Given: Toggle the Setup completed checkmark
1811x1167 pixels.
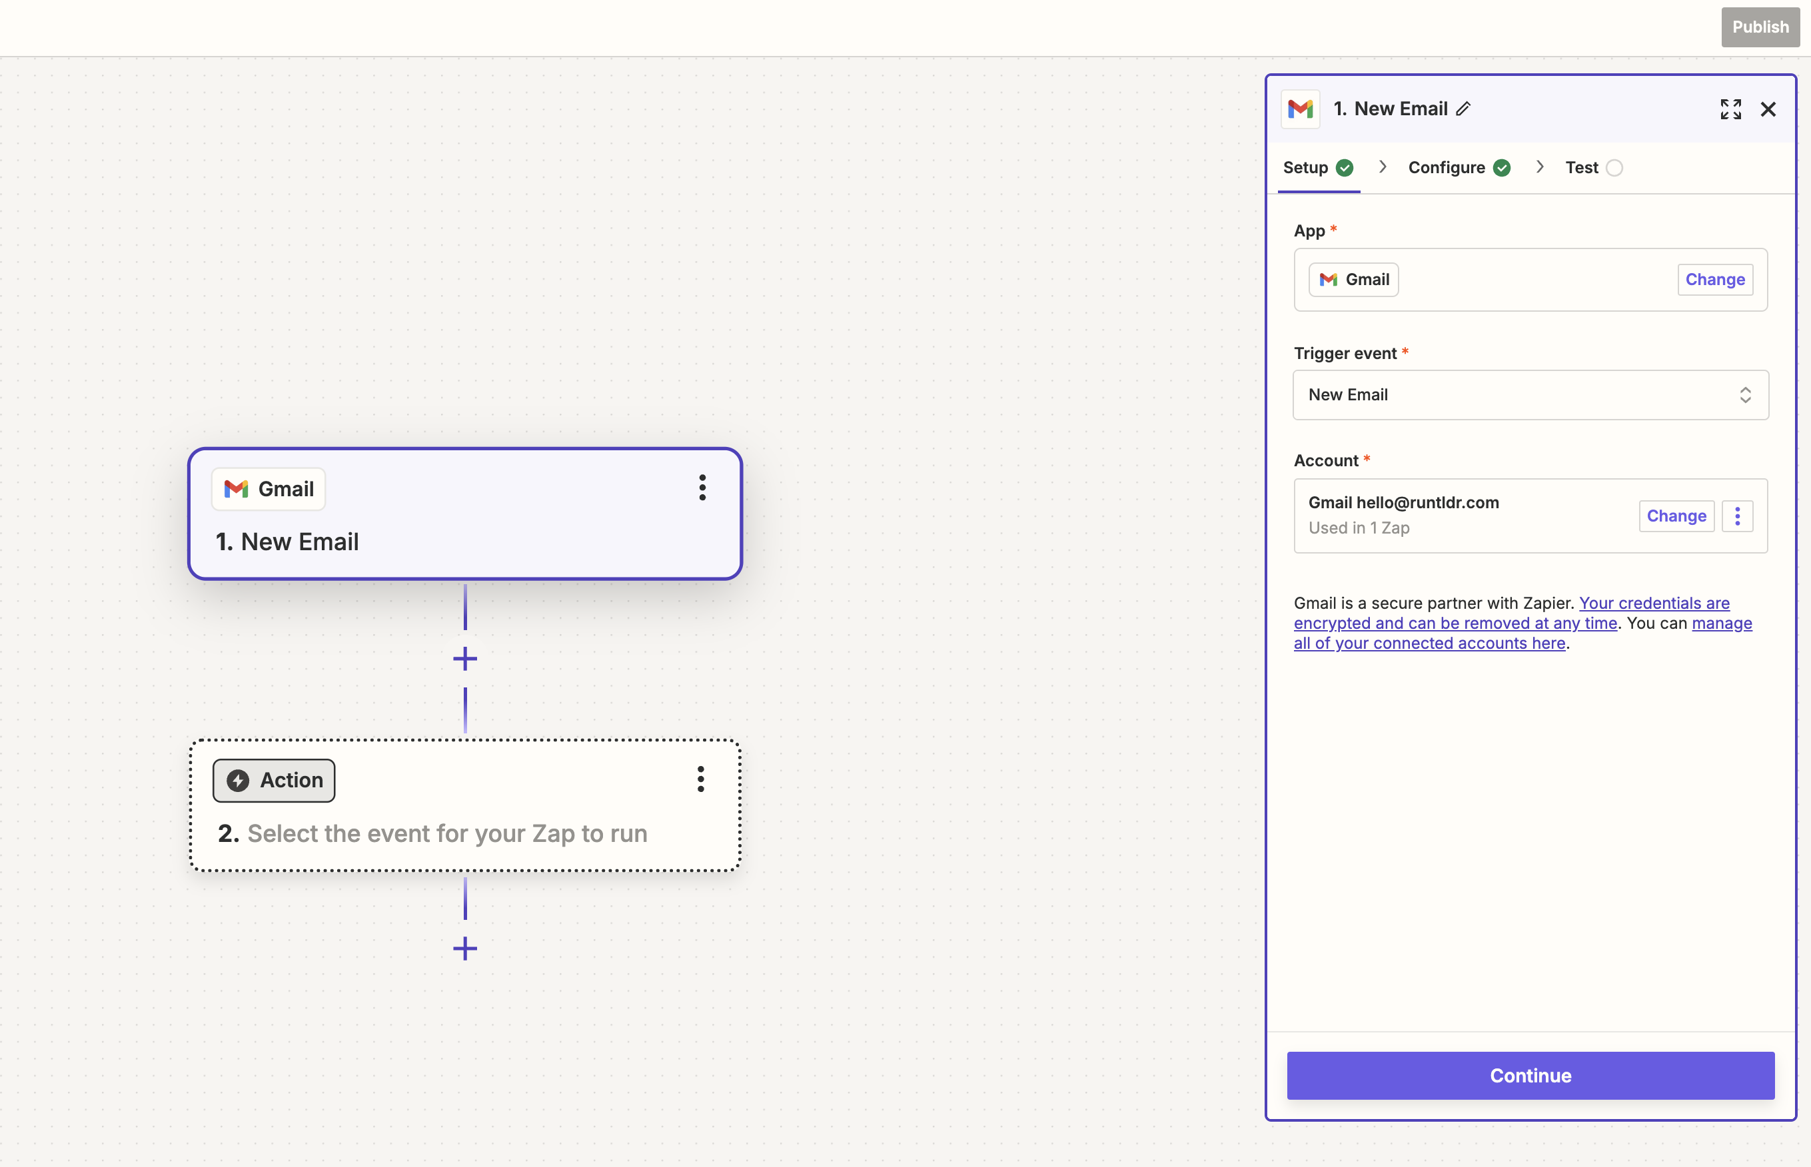Looking at the screenshot, I should [x=1345, y=168].
